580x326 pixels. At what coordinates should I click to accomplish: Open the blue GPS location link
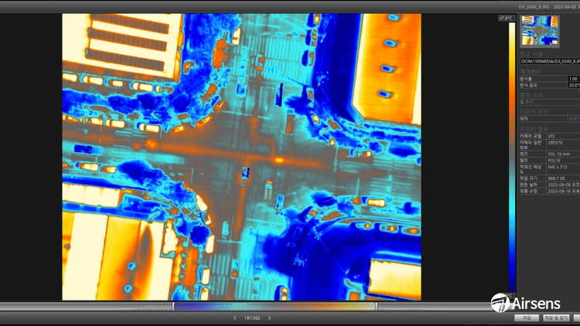pos(575,119)
